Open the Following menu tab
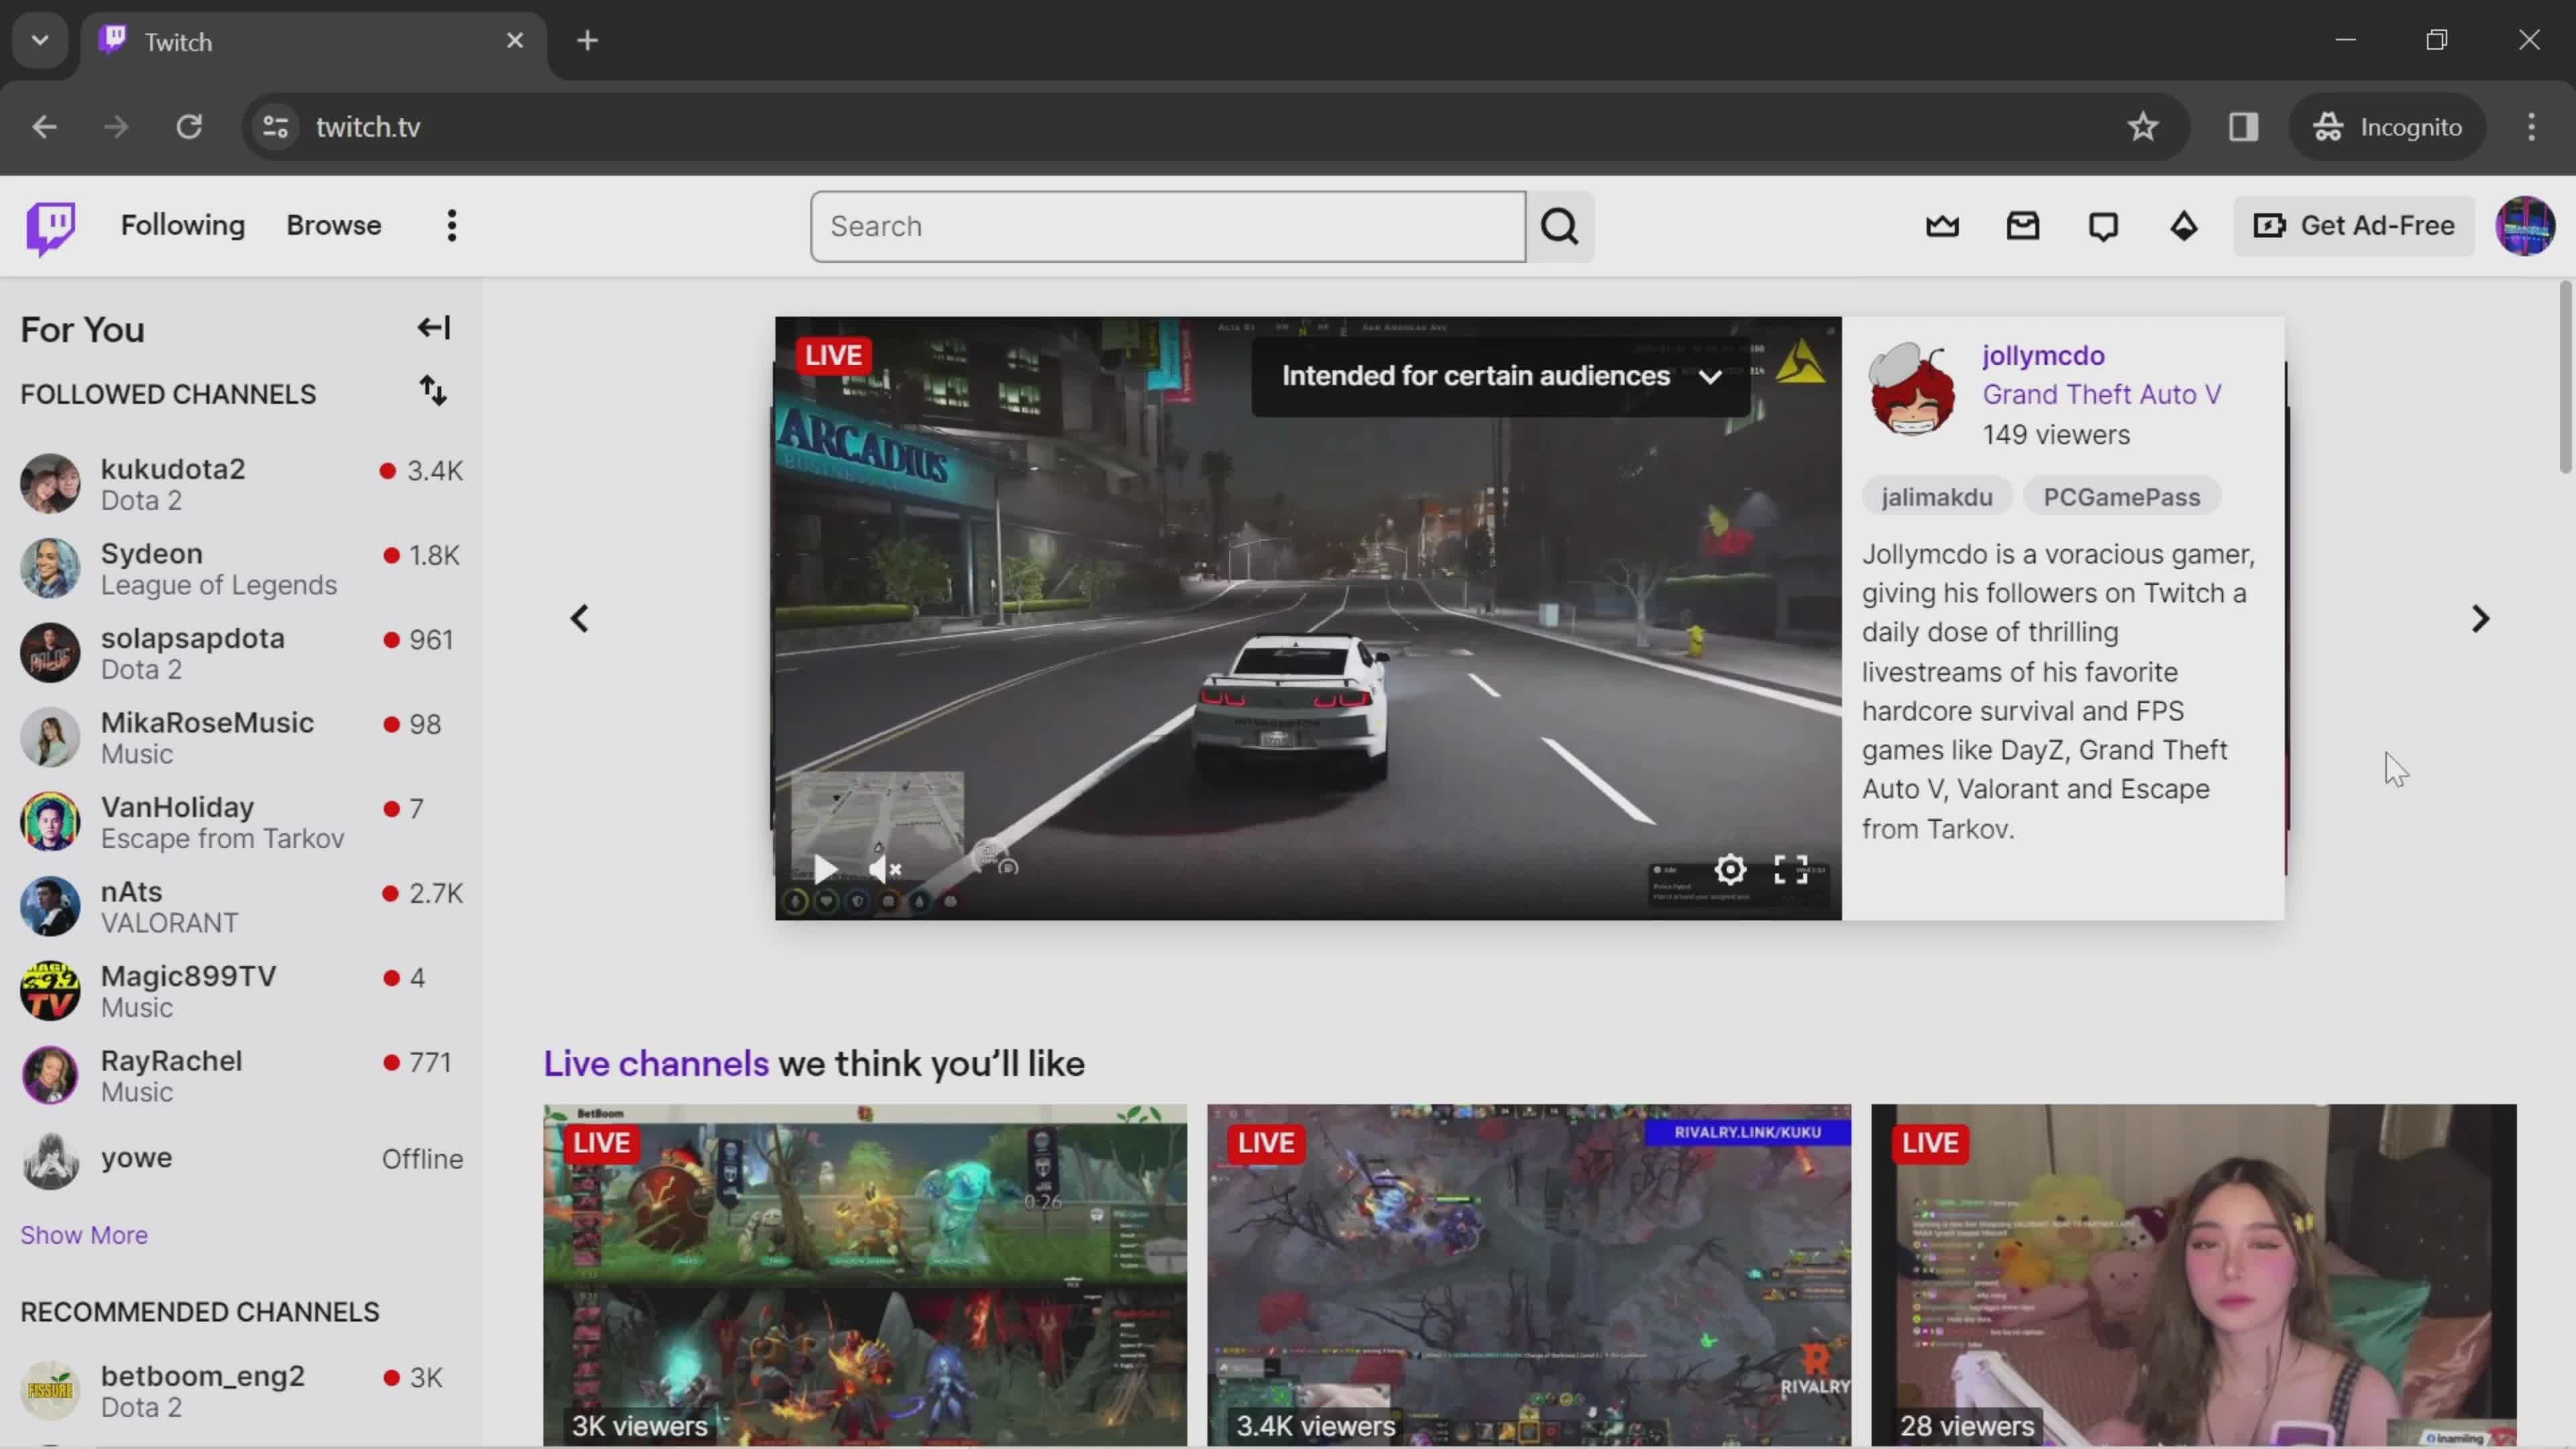2576x1449 pixels. 182,225
